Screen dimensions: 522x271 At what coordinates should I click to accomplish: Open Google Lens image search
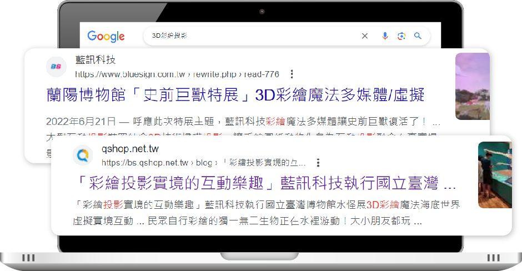click(401, 36)
